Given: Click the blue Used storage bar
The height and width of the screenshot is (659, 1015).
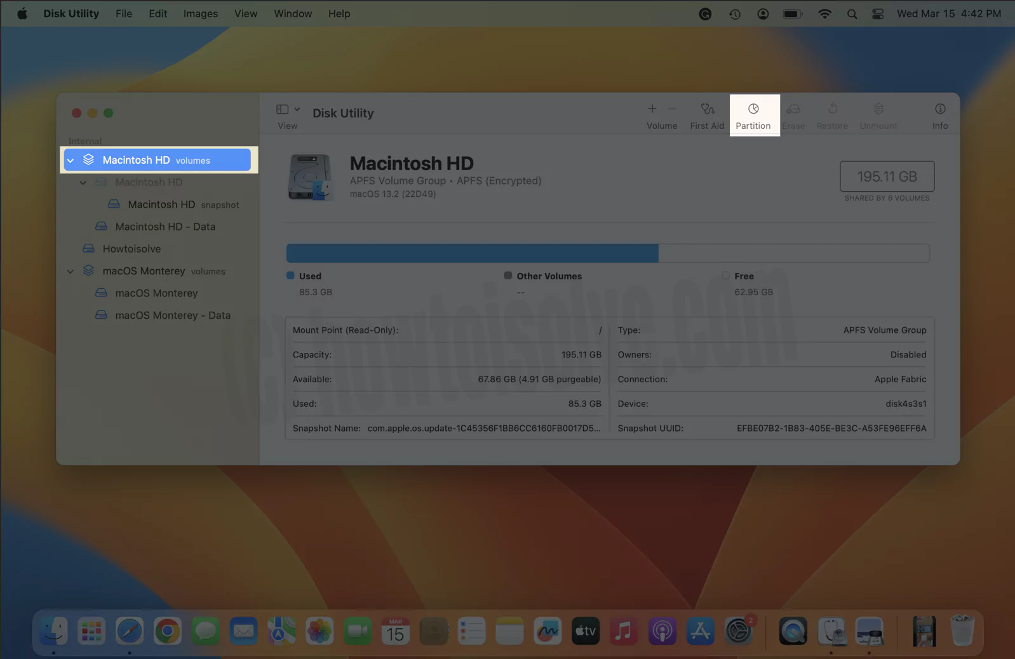Looking at the screenshot, I should pos(472,253).
